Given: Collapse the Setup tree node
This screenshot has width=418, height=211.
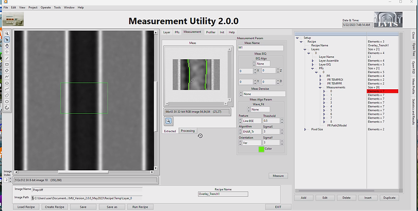Looking at the screenshot, I should click(297, 38).
